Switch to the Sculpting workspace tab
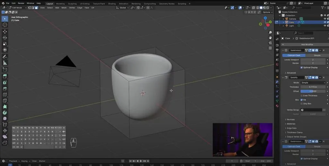 coord(72,4)
